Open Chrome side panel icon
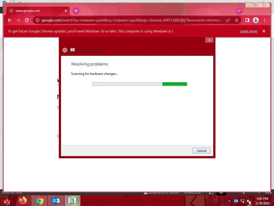The height and width of the screenshot is (206, 274). tap(247, 20)
